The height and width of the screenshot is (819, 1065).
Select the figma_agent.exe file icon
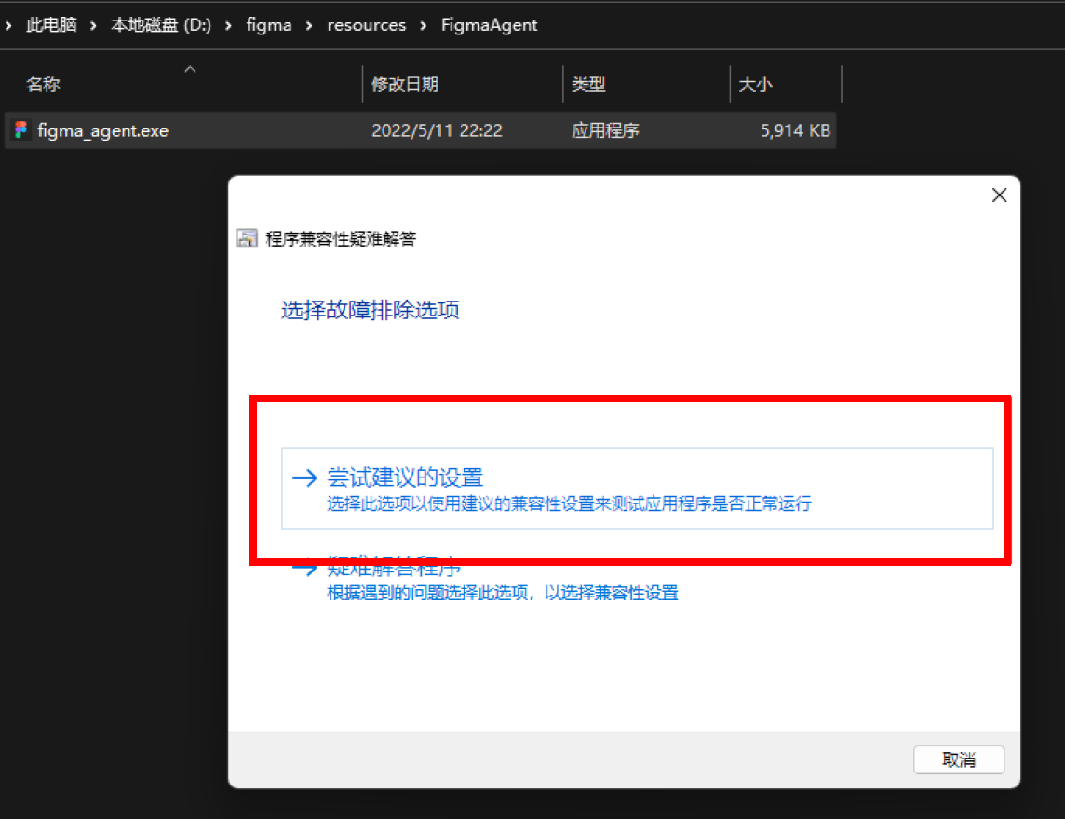[21, 129]
